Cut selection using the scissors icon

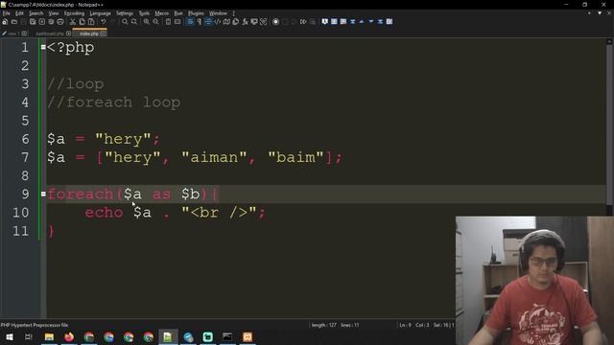click(73, 22)
